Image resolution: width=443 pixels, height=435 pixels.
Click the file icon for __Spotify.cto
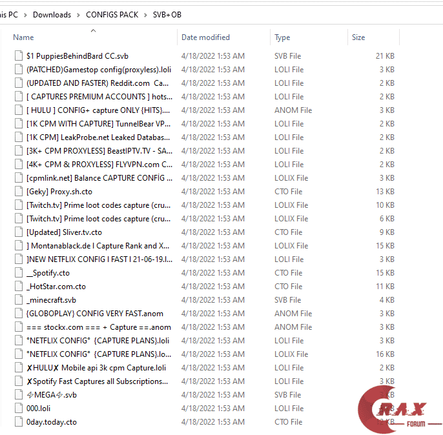(19, 273)
